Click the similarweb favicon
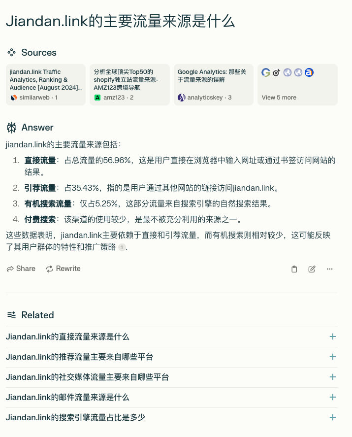Image resolution: width=352 pixels, height=437 pixels. click(14, 98)
